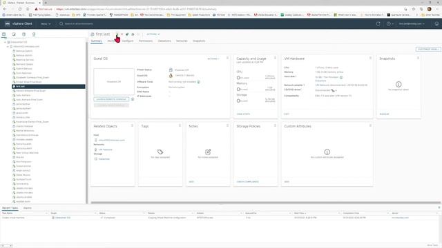The width and height of the screenshot is (442, 248).
Task: Click the VMware Tools info icon
Action: (x=198, y=82)
